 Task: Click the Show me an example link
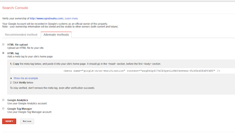pyautogui.click(x=26, y=78)
